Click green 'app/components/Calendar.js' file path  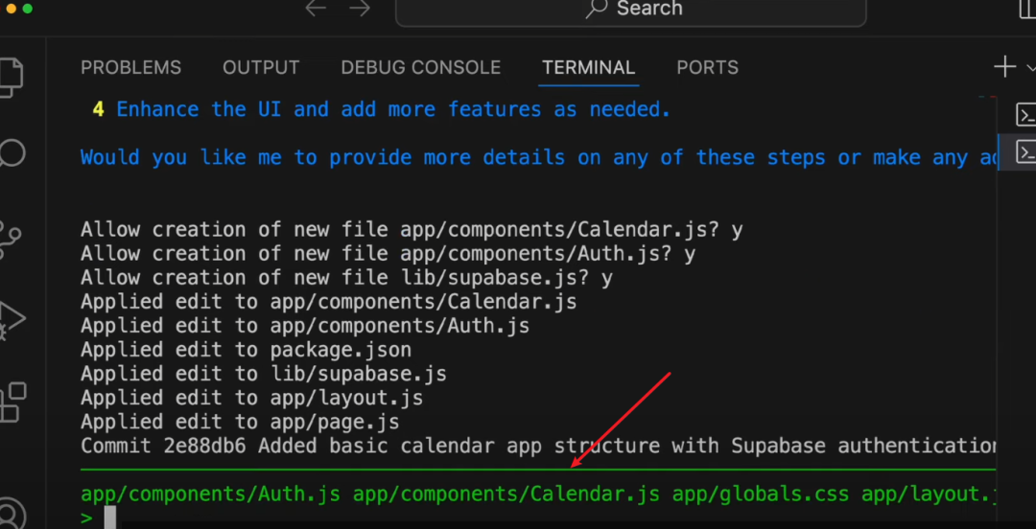(506, 494)
